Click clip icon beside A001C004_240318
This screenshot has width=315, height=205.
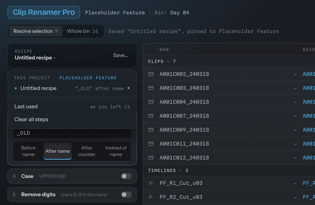coord(151,102)
